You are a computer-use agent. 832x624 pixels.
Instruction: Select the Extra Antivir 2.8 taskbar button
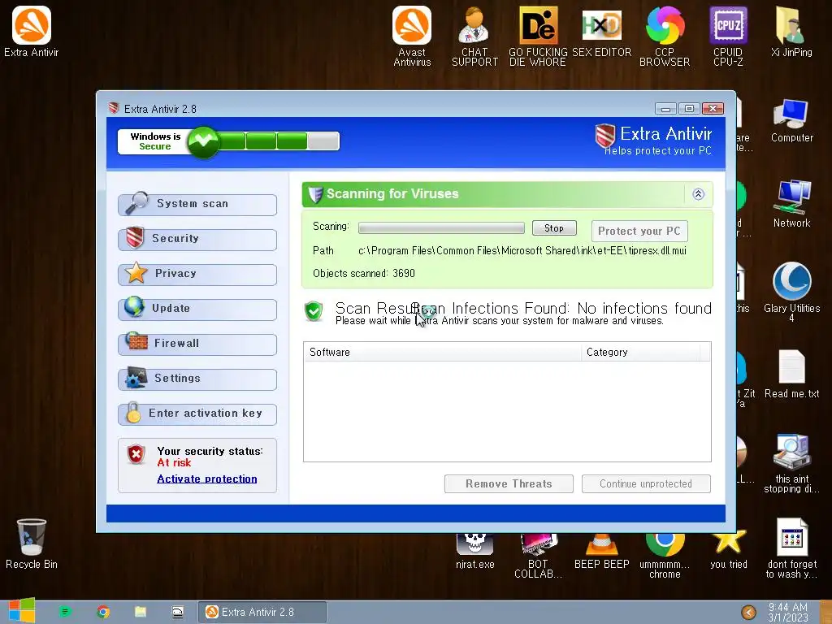[262, 613]
